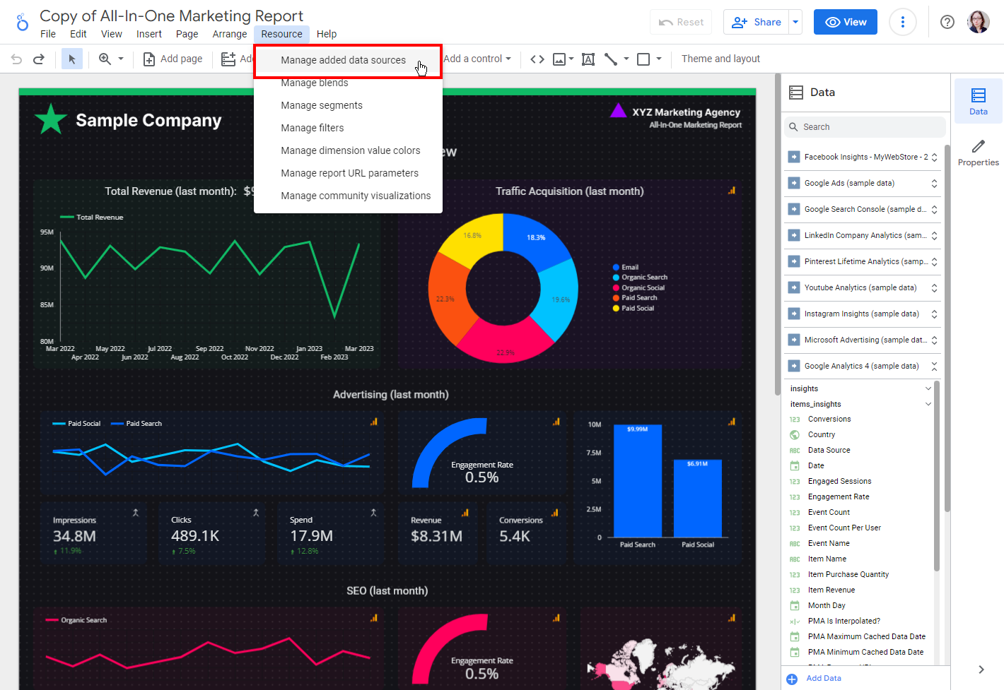Open the File menu
Image resolution: width=1004 pixels, height=690 pixels.
[47, 33]
